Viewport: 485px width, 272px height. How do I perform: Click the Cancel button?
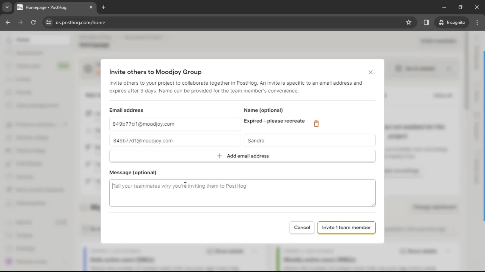coord(302,227)
